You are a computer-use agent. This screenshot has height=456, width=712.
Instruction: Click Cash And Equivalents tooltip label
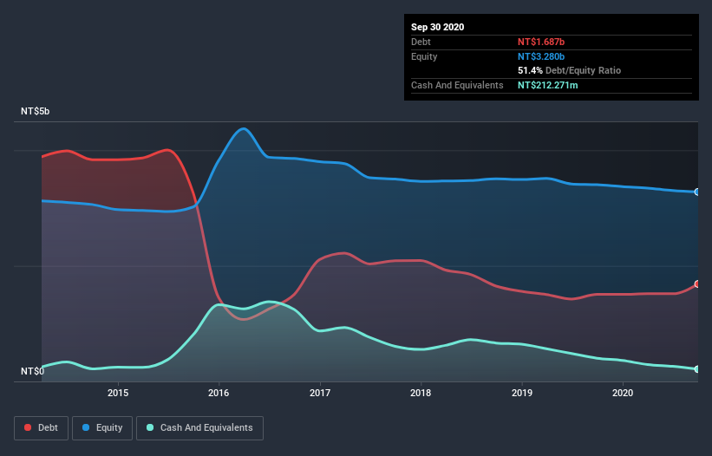pyautogui.click(x=457, y=85)
